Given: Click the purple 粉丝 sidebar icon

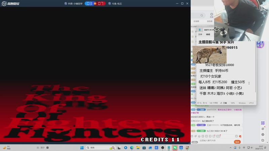Looking at the screenshot, I should (x=263, y=123).
